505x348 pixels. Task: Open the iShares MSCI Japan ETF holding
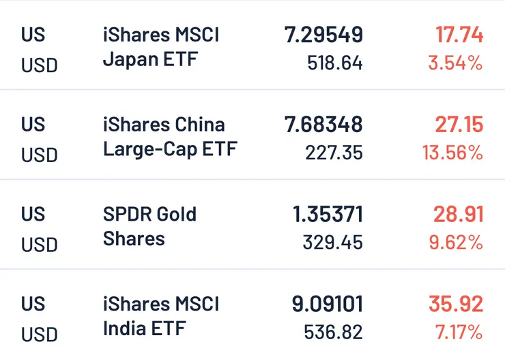coord(161,46)
